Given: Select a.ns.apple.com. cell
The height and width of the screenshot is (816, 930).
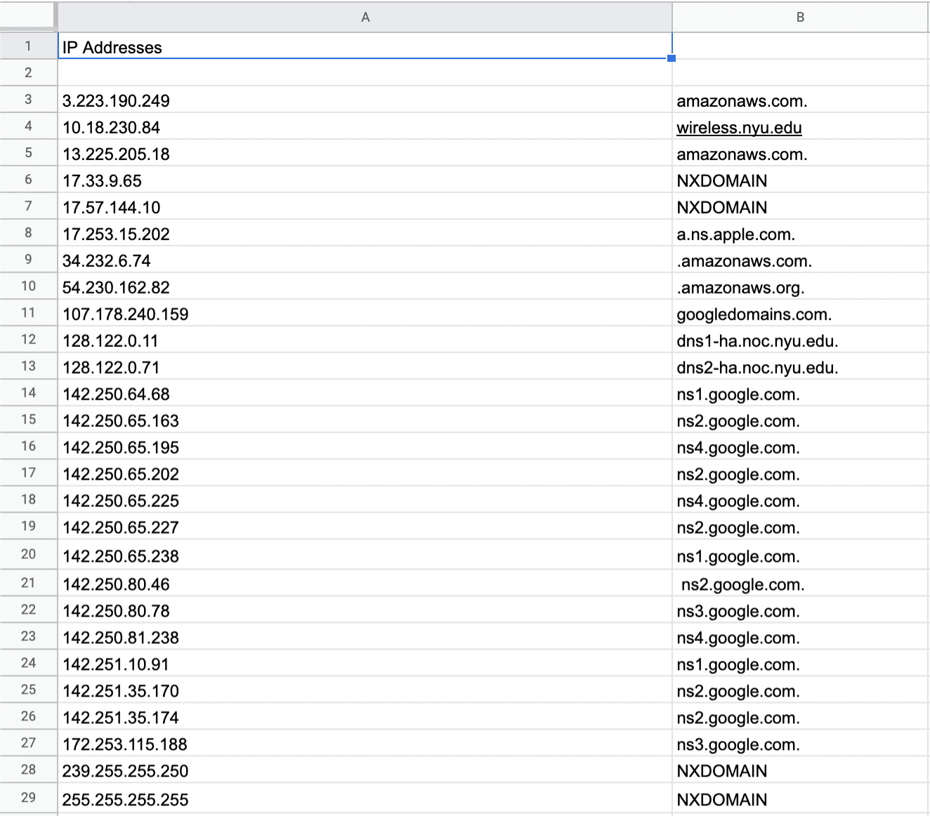Looking at the screenshot, I should pos(801,234).
